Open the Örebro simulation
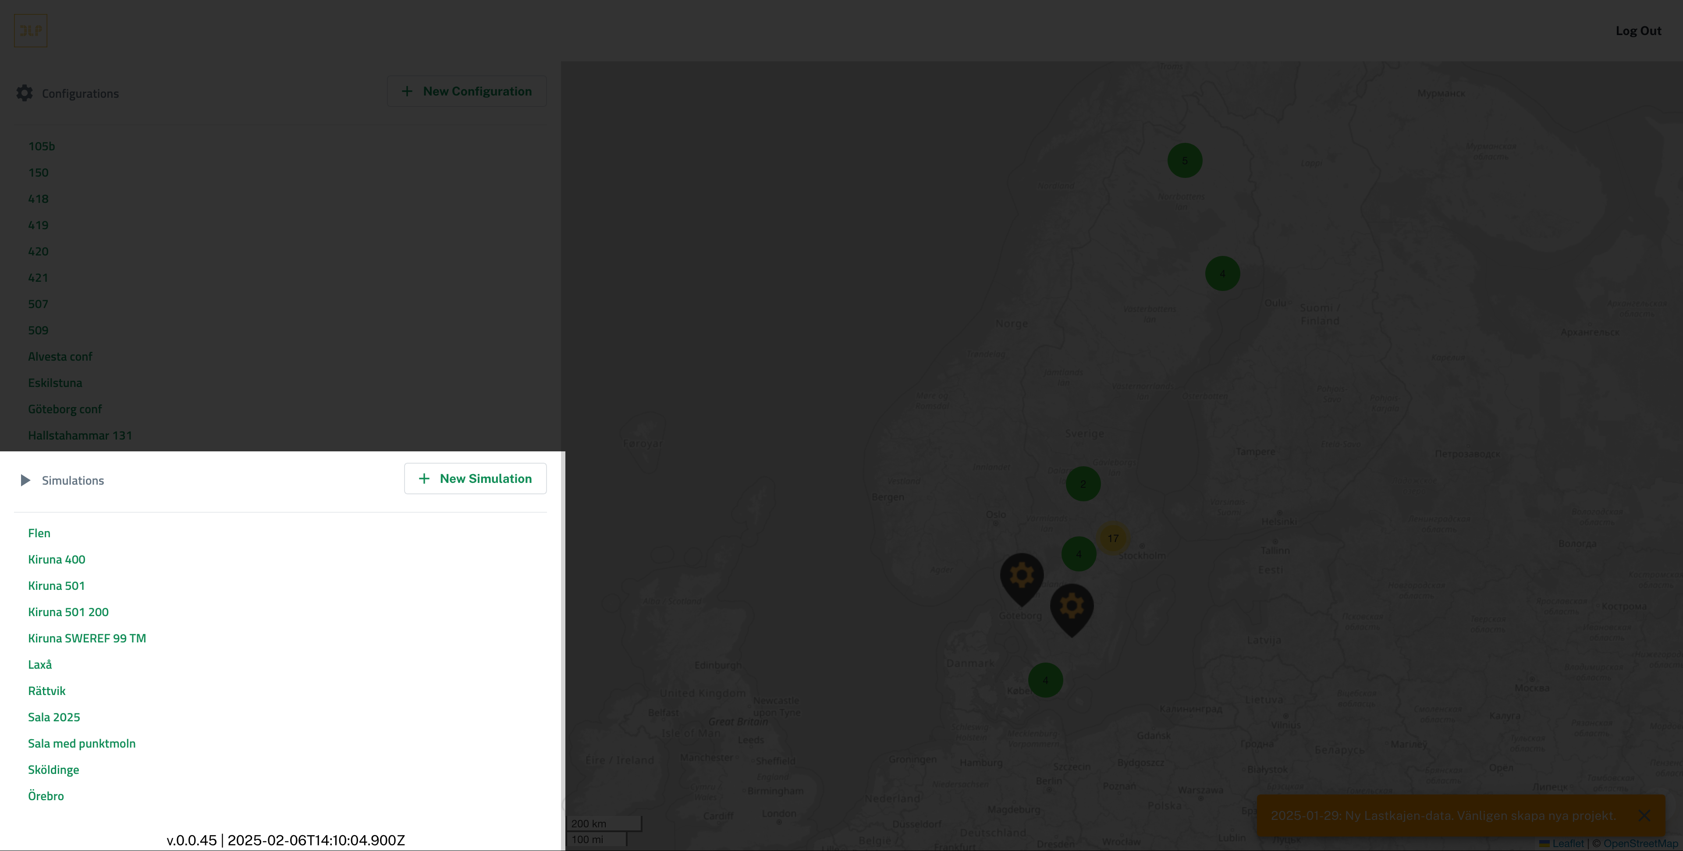This screenshot has height=851, width=1683. click(46, 795)
